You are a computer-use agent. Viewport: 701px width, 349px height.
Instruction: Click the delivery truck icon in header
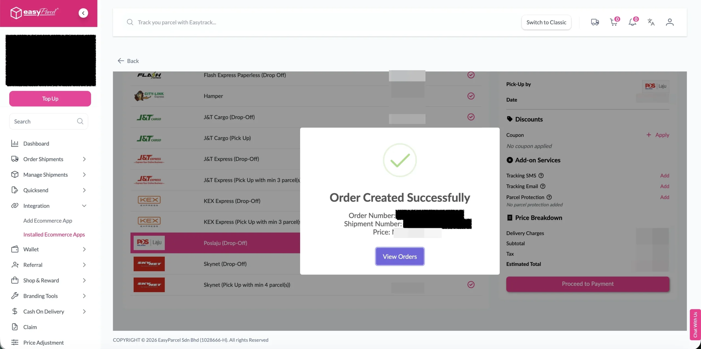(595, 22)
